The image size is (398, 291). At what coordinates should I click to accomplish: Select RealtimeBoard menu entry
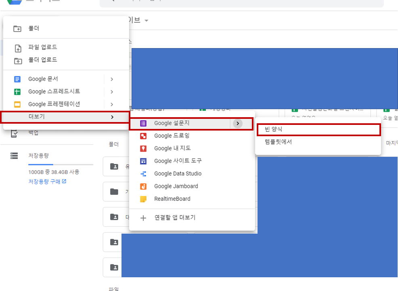(x=192, y=199)
